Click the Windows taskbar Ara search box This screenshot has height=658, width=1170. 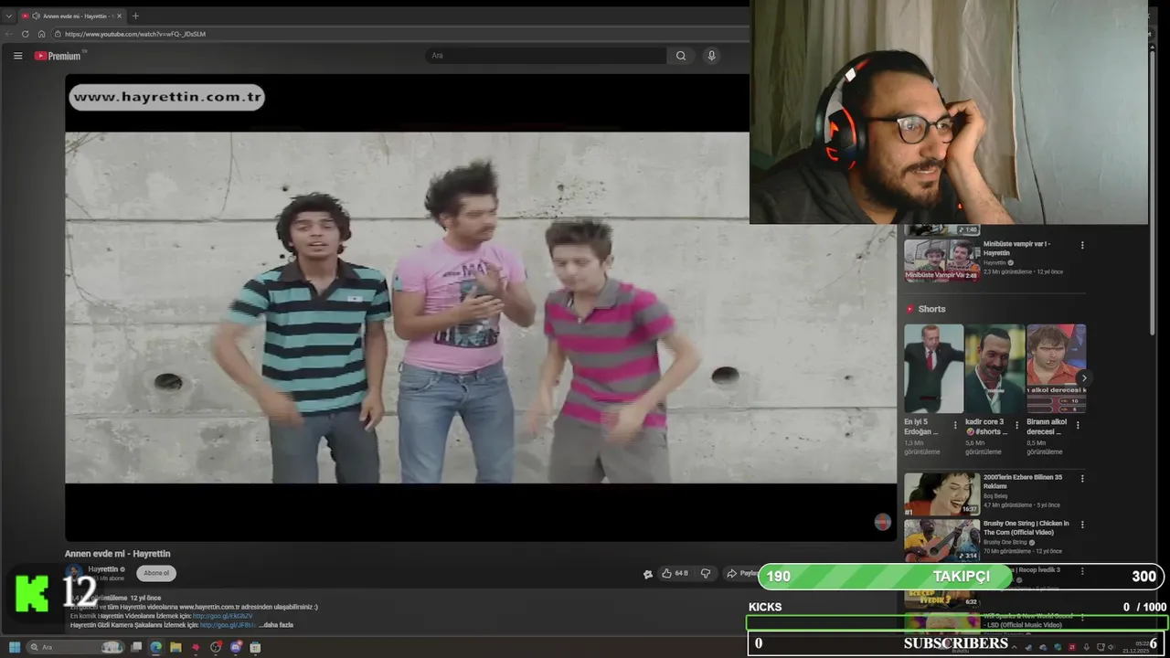pyautogui.click(x=75, y=647)
